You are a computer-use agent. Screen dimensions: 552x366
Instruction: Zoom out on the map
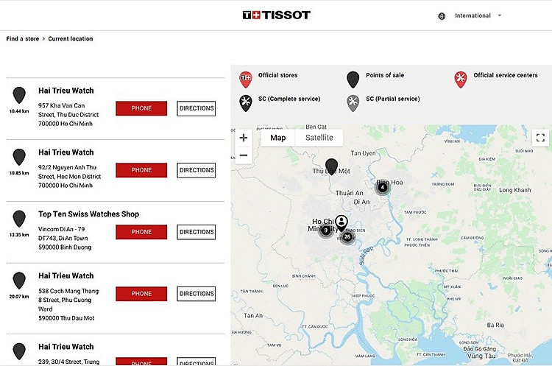coord(244,155)
